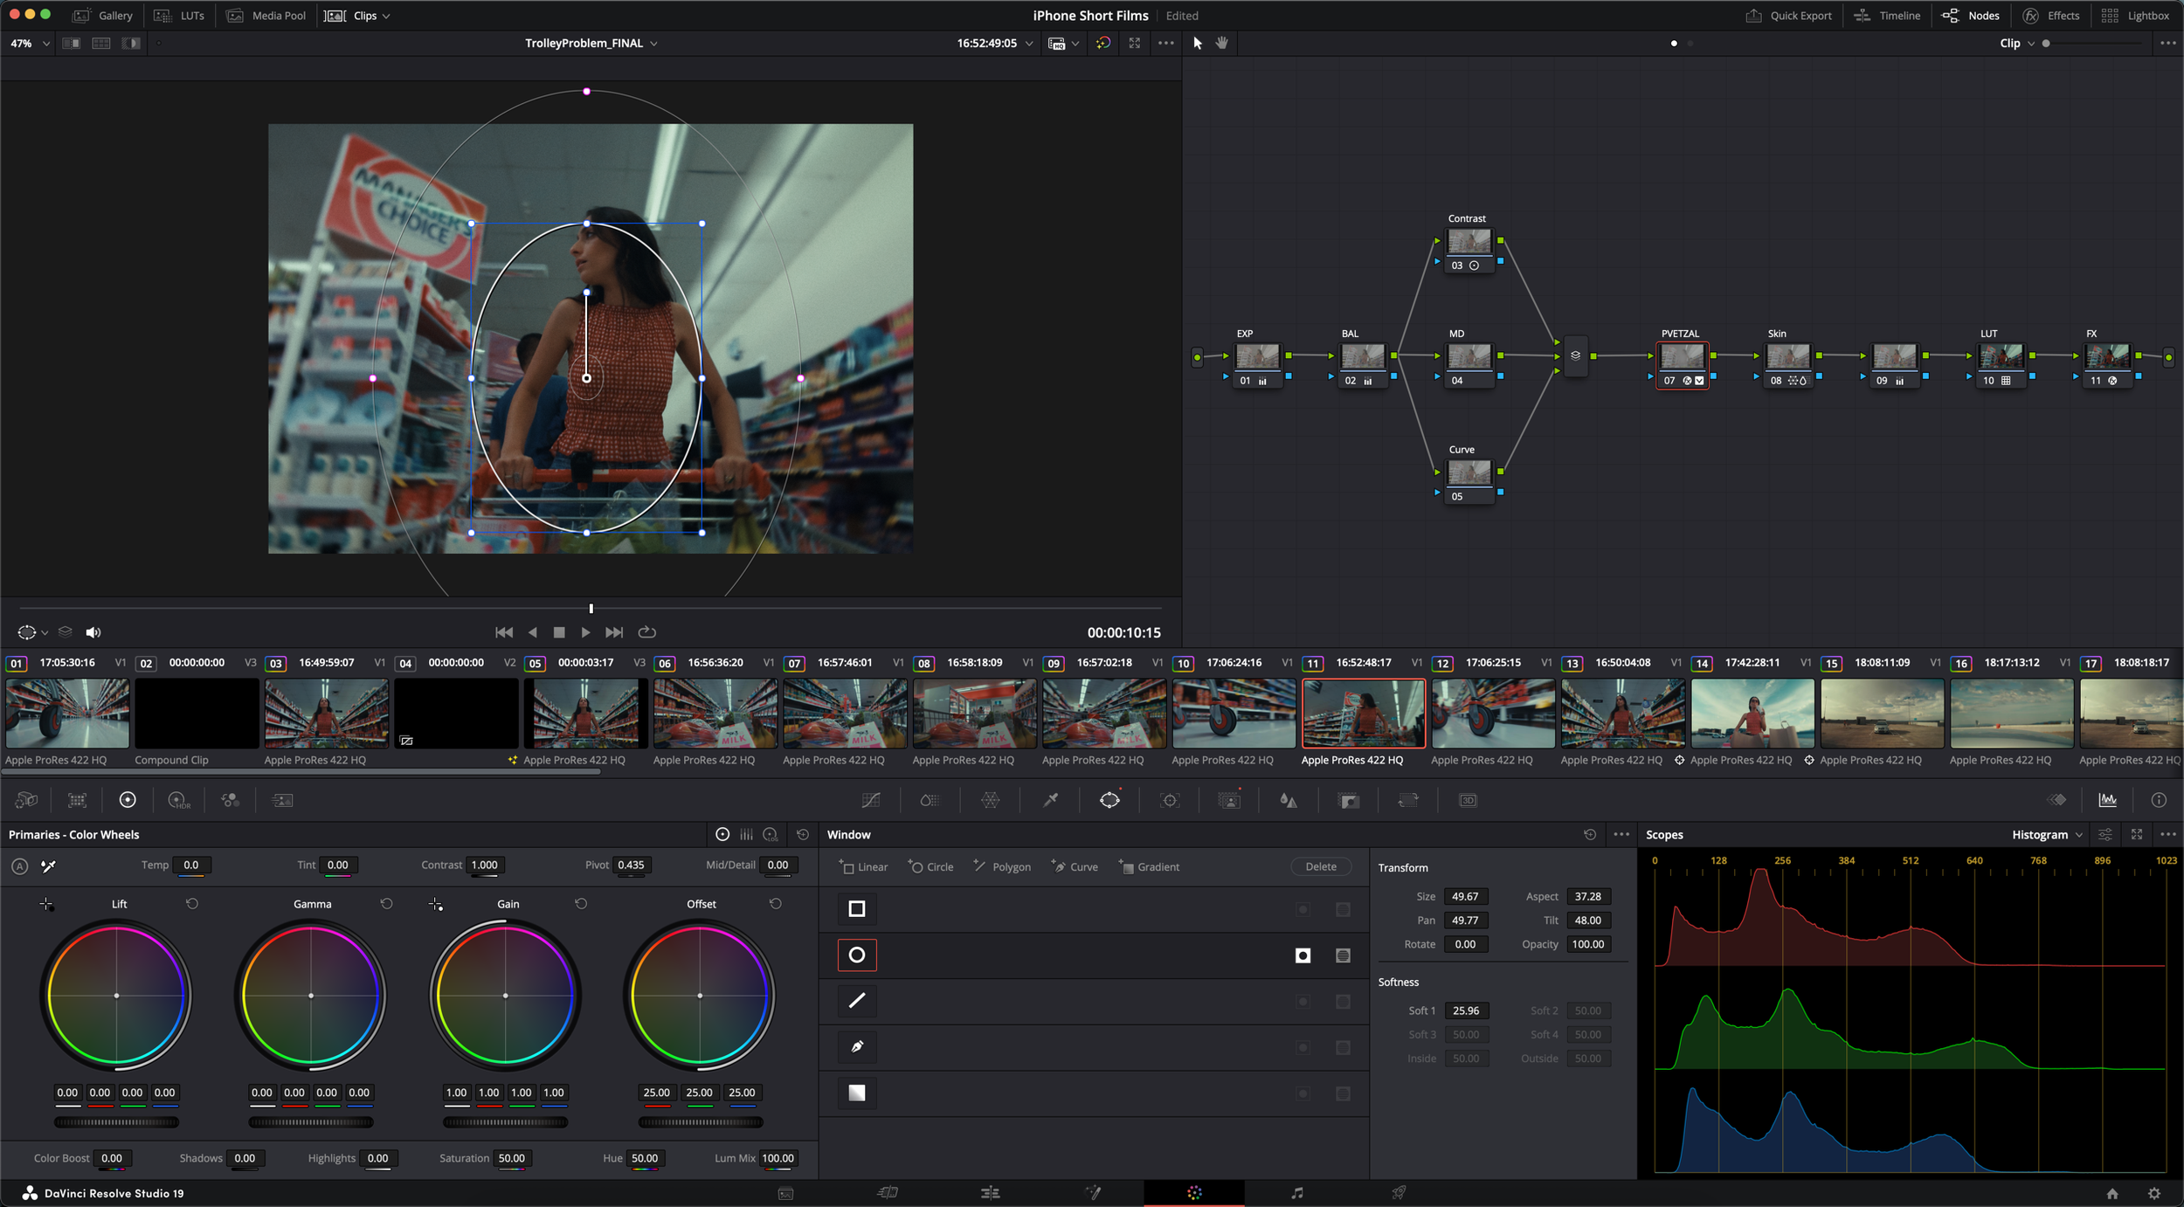Expand the Histogram scope type dropdown
The height and width of the screenshot is (1207, 2184).
(x=2047, y=835)
